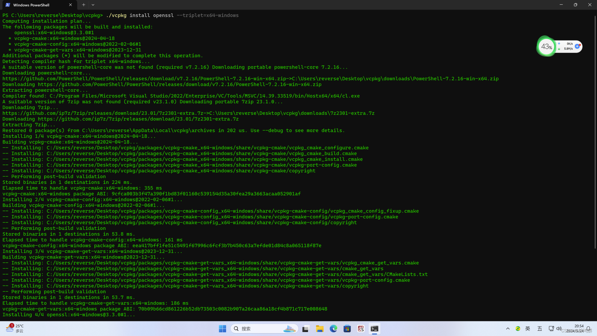Click the 'Elapsed time to handle vcpkg-cmake-get-vars' line
The height and width of the screenshot is (336, 597).
[x=95, y=303]
